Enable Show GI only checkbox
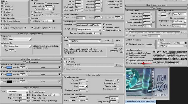188x104 pixels. [2, 15]
